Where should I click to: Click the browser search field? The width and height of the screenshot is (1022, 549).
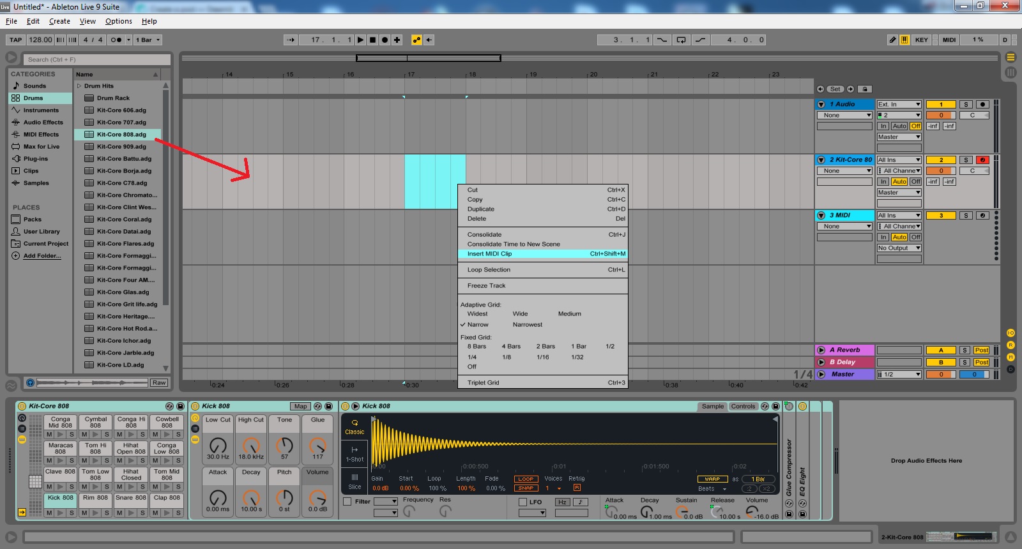[x=97, y=59]
